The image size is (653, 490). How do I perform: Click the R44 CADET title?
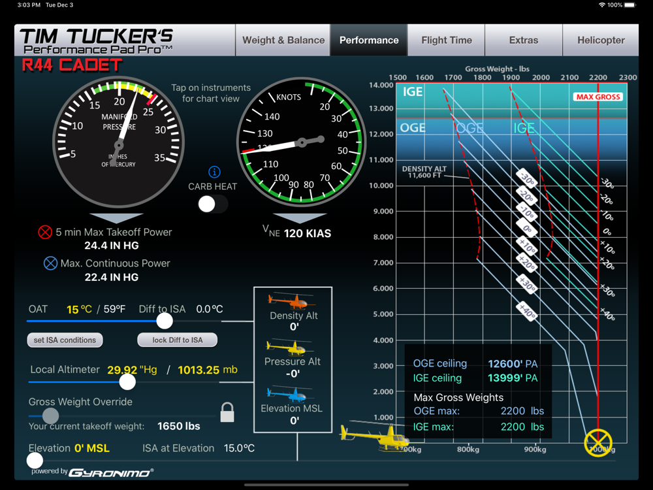[x=72, y=65]
